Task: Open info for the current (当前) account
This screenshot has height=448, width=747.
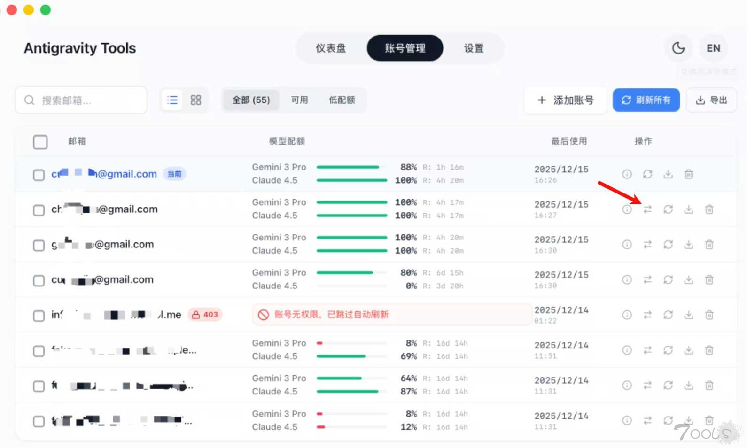Action: click(627, 174)
